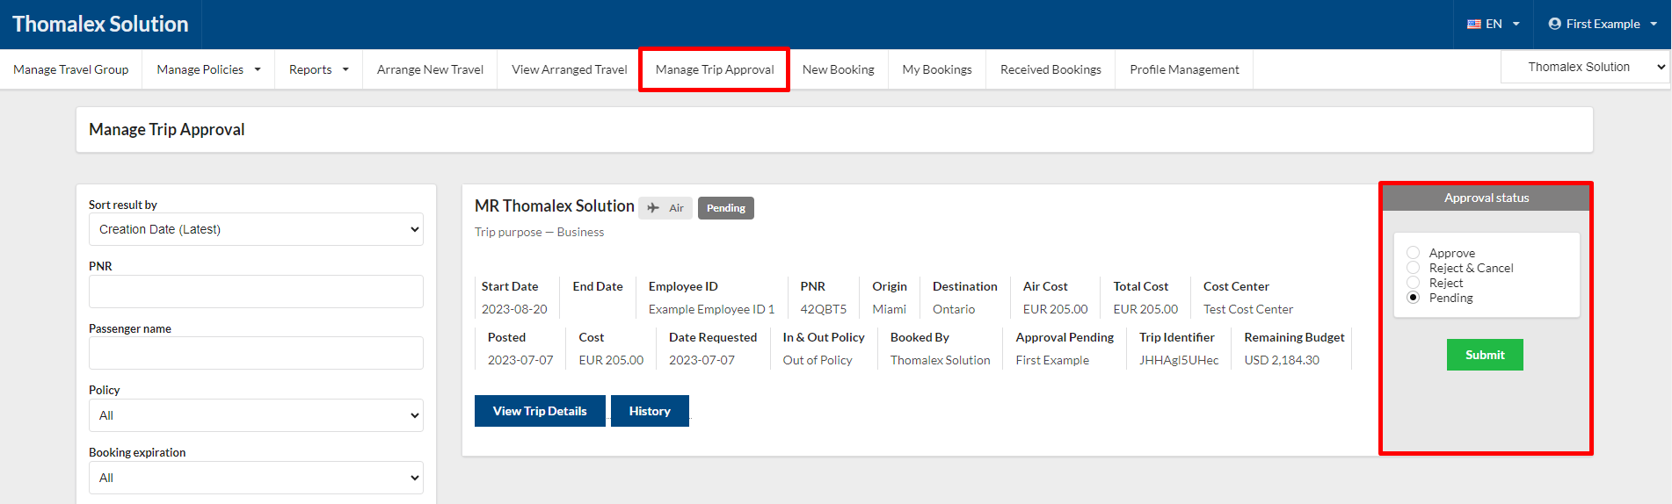The height and width of the screenshot is (504, 1672).
Task: Click the MR Thomalex Solution traveler name
Action: [555, 205]
